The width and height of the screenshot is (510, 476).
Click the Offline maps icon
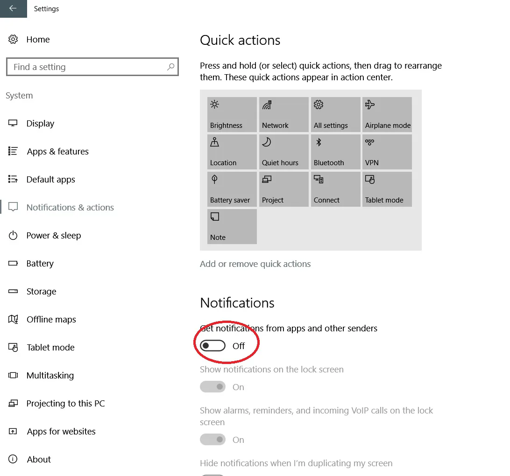(13, 319)
